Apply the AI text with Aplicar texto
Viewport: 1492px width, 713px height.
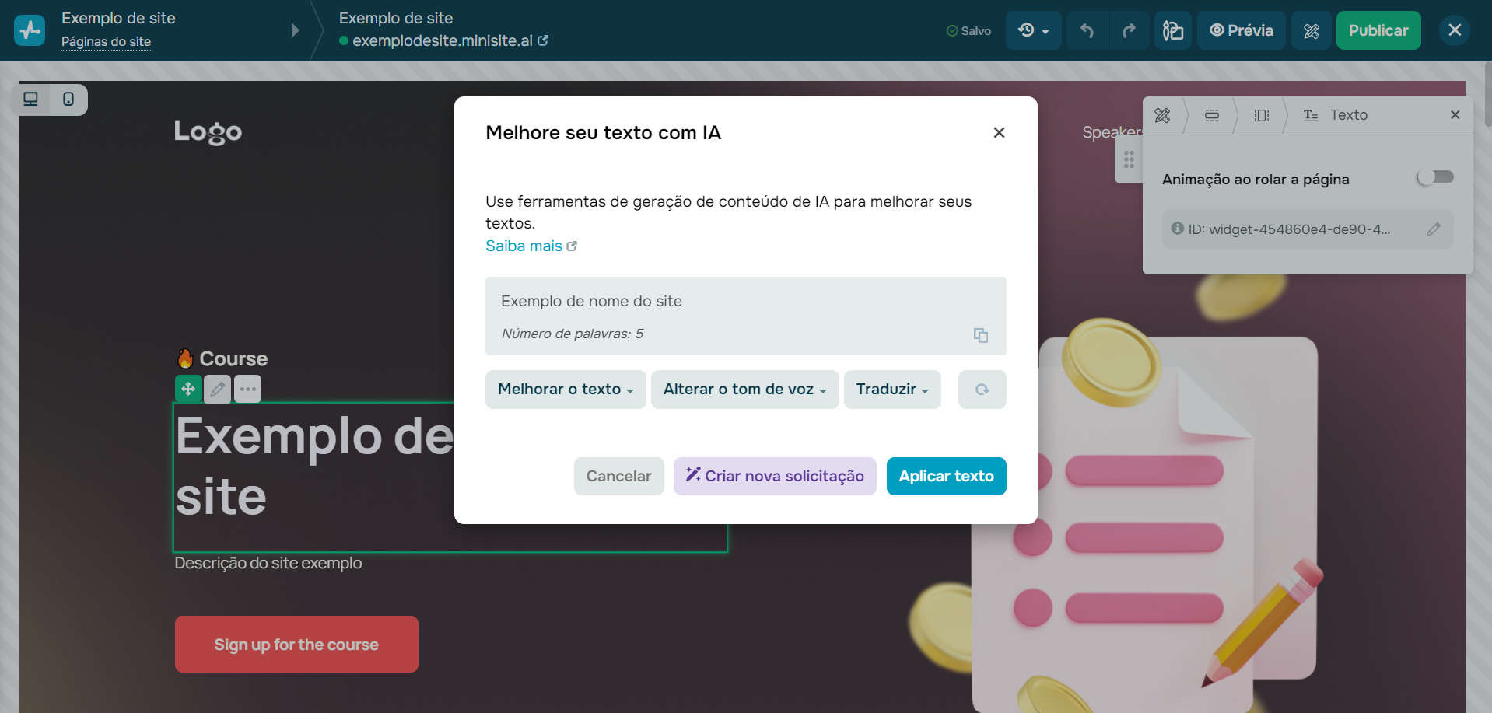coord(946,476)
